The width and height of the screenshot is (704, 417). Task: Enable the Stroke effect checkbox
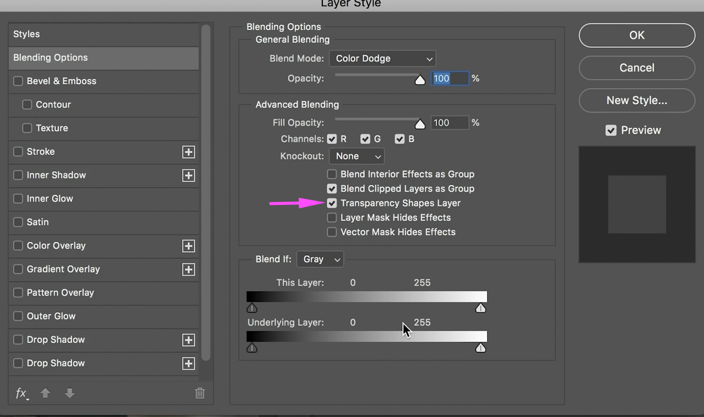pyautogui.click(x=18, y=152)
